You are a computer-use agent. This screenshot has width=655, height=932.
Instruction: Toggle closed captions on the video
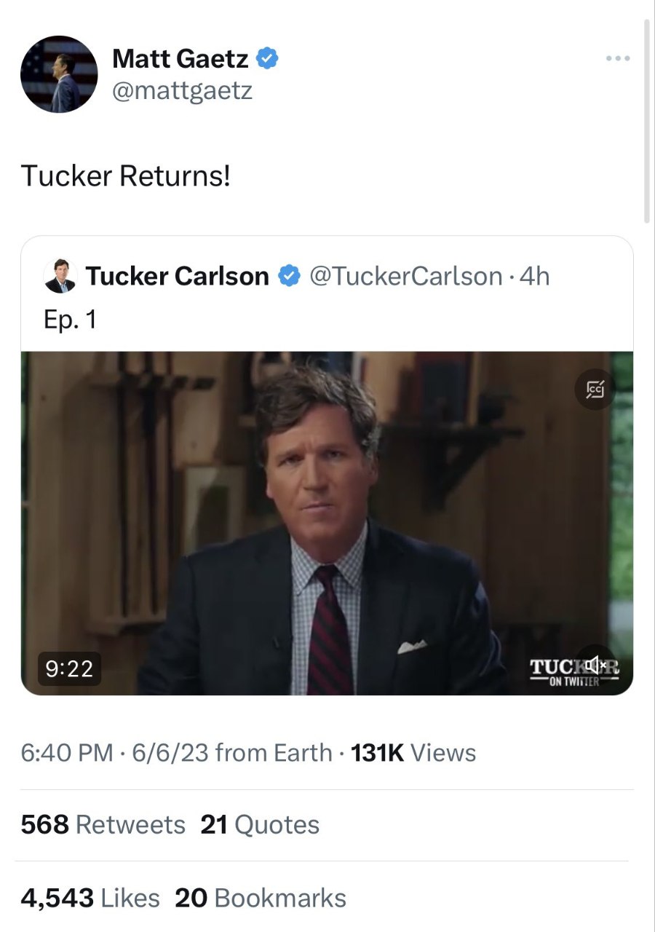tap(595, 391)
